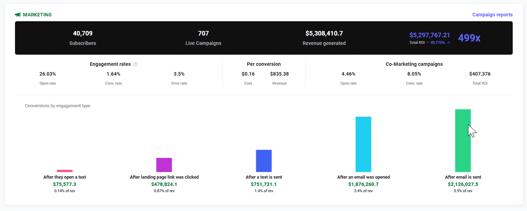The image size is (527, 211).
Task: Click the 'After they open a text' label
Action: (65, 177)
